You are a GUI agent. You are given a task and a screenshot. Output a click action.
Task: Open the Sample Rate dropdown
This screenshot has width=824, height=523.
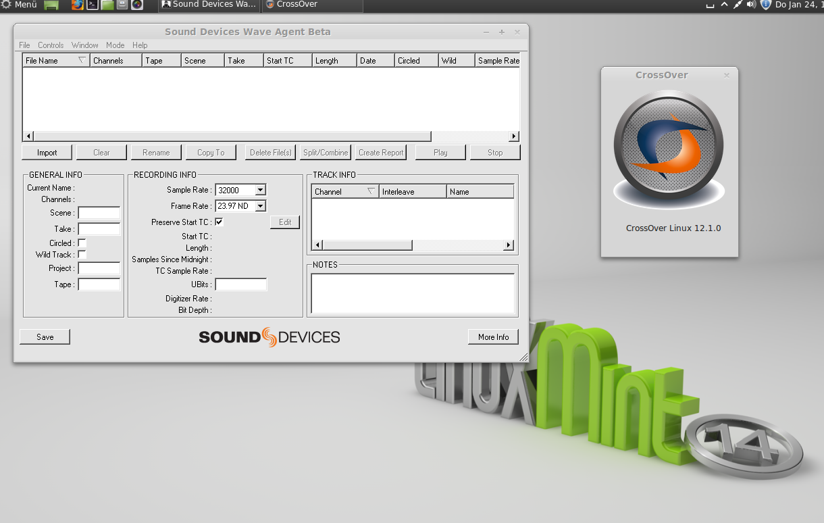pos(260,190)
